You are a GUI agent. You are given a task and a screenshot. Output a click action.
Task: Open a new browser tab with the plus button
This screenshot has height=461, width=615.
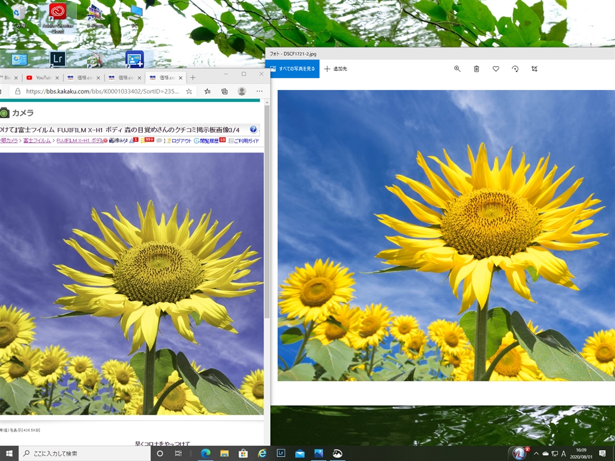click(193, 77)
